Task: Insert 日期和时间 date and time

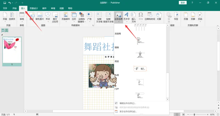Action: [150, 16]
